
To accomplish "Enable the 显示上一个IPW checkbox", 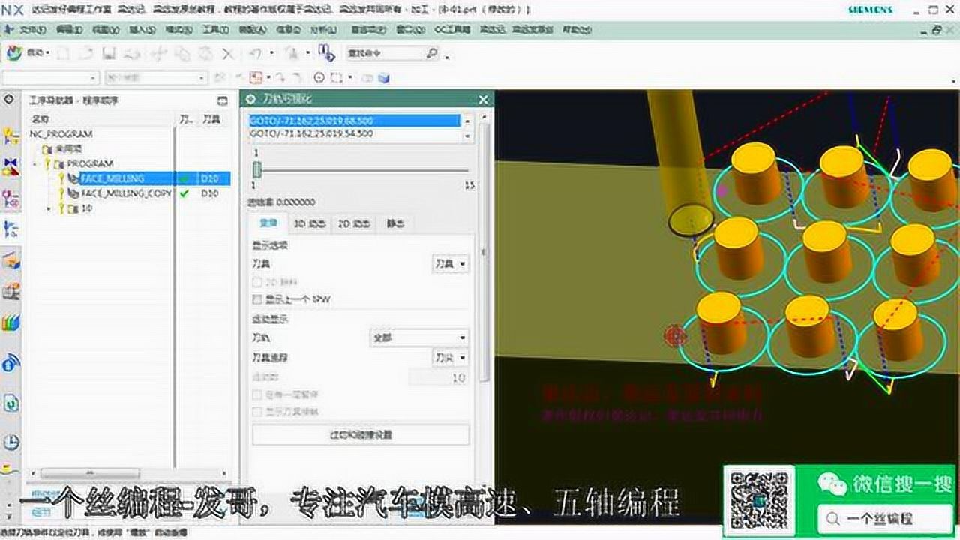I will click(257, 298).
